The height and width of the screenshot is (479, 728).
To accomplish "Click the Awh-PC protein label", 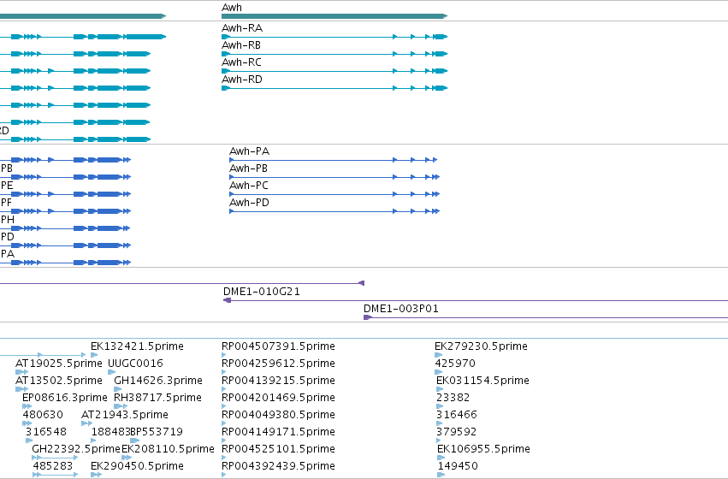I will pos(249,186).
